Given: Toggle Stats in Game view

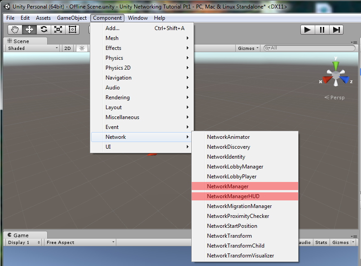Looking at the screenshot, I should pyautogui.click(x=321, y=243).
